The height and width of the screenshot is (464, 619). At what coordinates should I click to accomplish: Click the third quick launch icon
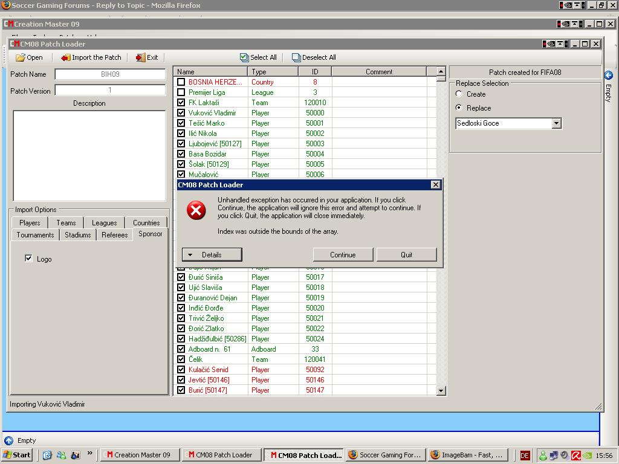[75, 455]
